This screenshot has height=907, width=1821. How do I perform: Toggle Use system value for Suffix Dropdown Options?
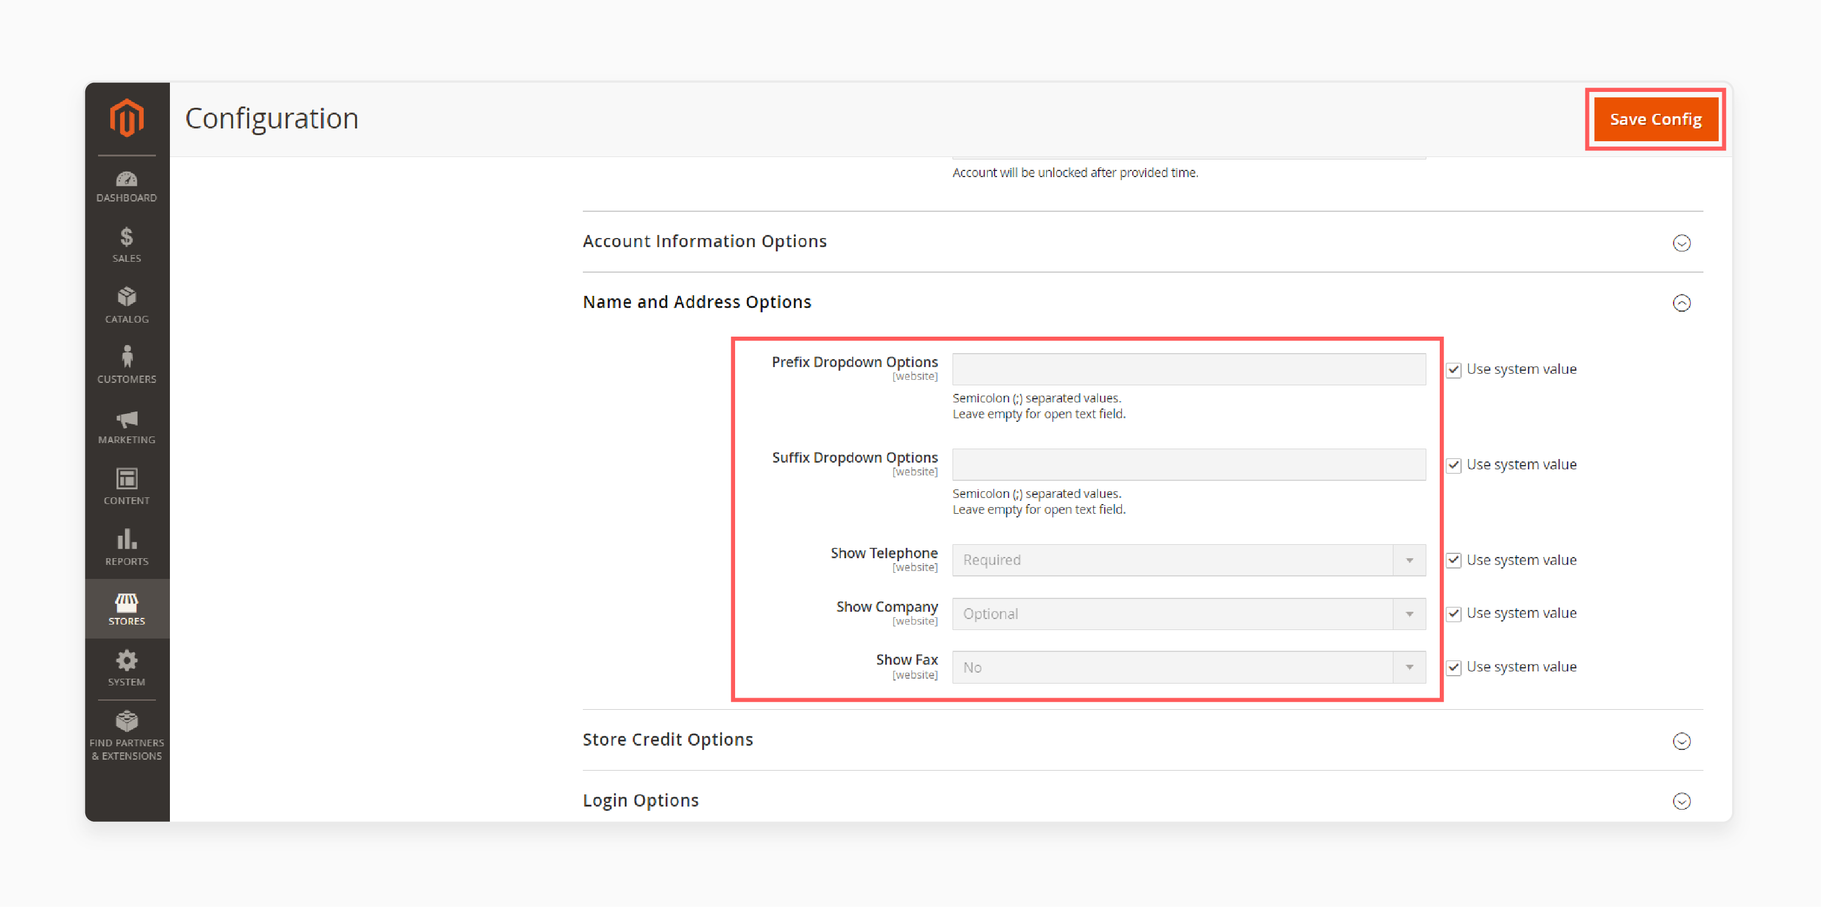1453,465
